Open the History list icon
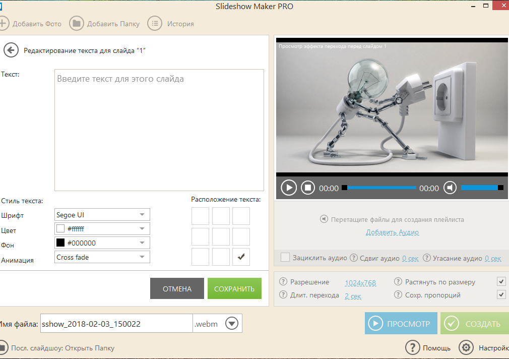The image size is (509, 359). click(155, 23)
